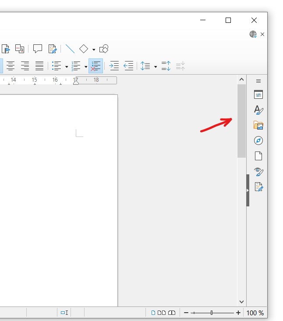Open the basic shapes dropdown arrow
The height and width of the screenshot is (321, 283).
[x=94, y=50]
